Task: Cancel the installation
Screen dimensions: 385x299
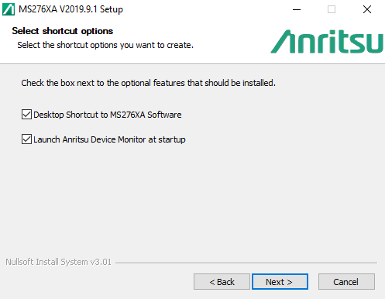Action: click(346, 282)
